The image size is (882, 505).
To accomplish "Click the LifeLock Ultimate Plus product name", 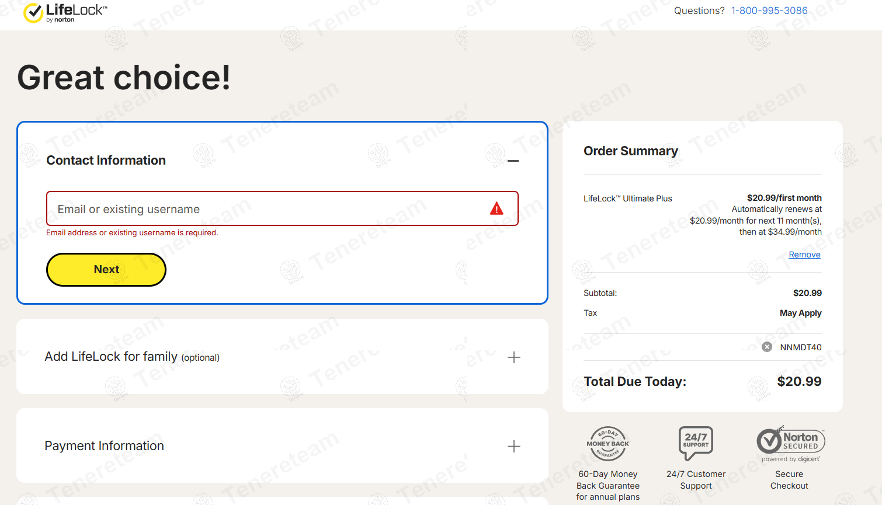I will 628,198.
